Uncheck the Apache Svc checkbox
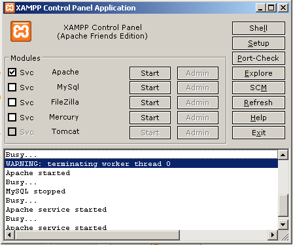Viewport: 293px width, 245px height. tap(12, 72)
